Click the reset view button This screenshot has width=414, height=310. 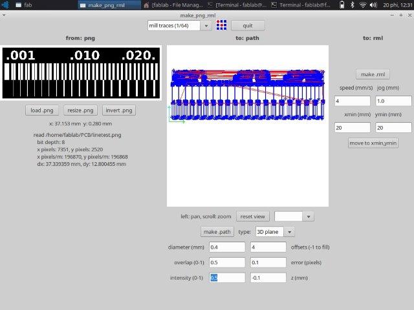[253, 216]
